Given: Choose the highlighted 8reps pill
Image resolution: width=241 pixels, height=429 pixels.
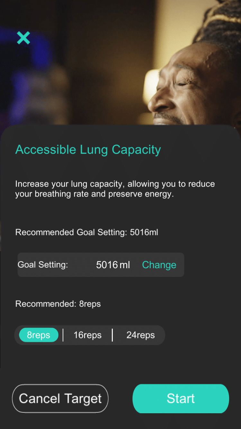Looking at the screenshot, I should click(x=38, y=335).
